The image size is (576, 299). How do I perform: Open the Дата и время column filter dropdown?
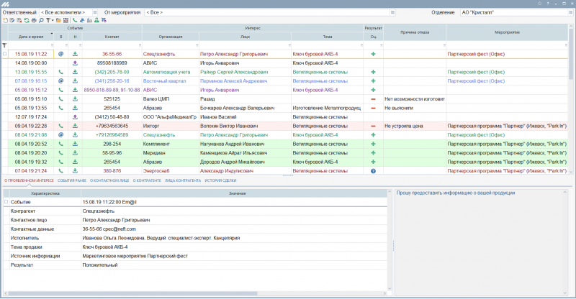coord(52,45)
